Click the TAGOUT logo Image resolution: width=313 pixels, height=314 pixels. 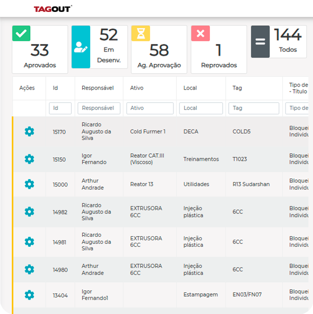click(53, 9)
